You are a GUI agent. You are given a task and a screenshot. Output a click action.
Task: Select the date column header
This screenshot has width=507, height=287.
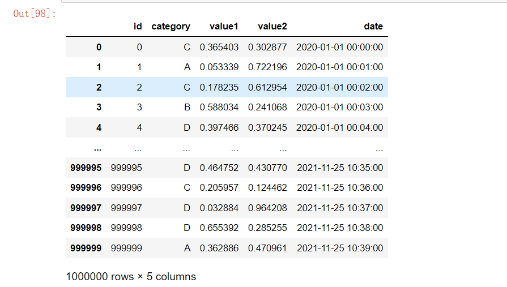click(373, 26)
